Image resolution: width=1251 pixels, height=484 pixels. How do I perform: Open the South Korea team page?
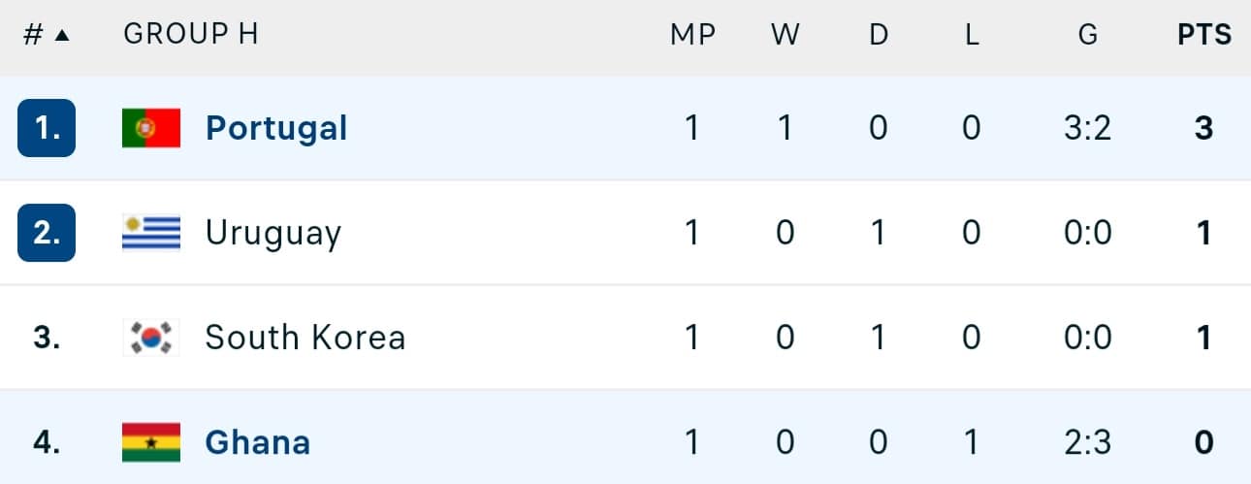305,338
